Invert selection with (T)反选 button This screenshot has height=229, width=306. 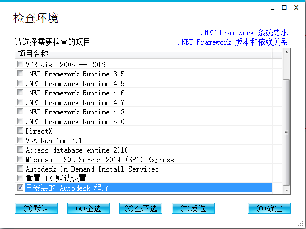click(x=193, y=209)
